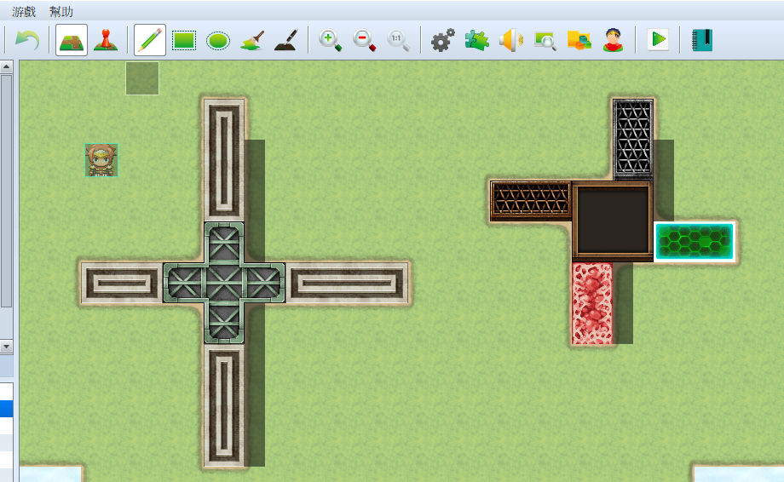Zoom in on the map
Viewport: 784px width, 482px height.
pyautogui.click(x=330, y=40)
